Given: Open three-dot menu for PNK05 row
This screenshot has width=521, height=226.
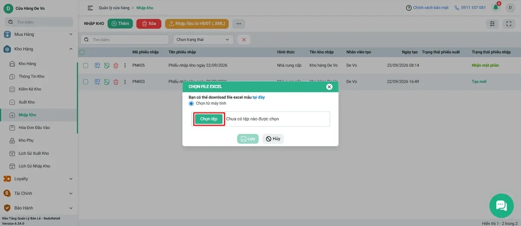Looking at the screenshot, I should tap(125, 65).
